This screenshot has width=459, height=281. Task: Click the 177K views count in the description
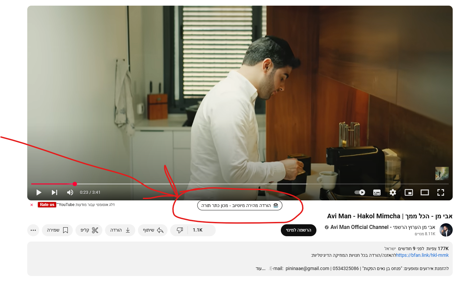(x=437, y=248)
